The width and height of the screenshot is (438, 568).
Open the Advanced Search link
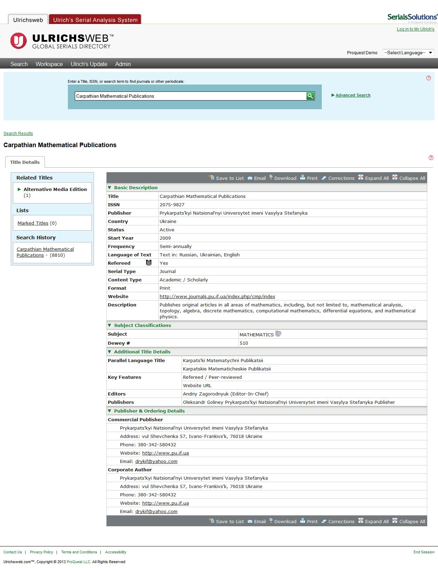tap(353, 95)
